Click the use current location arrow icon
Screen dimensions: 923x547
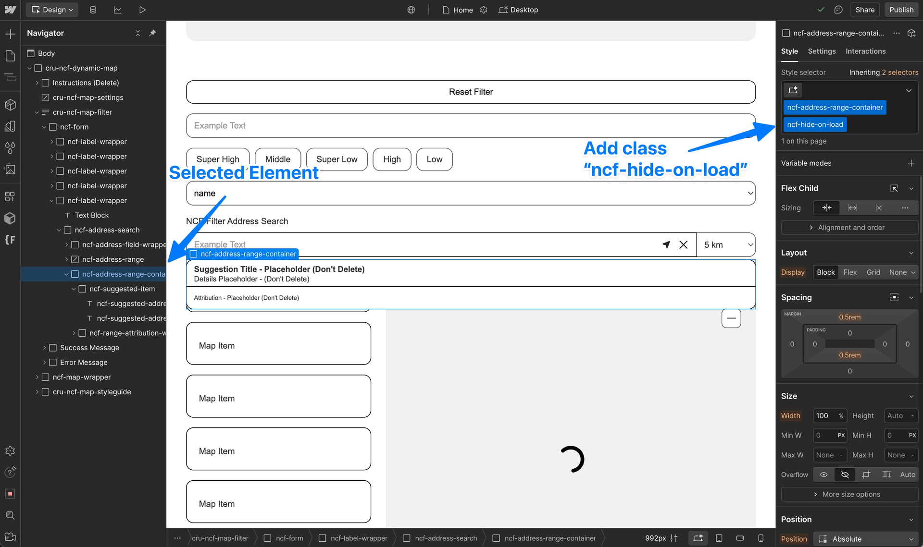[x=666, y=244]
